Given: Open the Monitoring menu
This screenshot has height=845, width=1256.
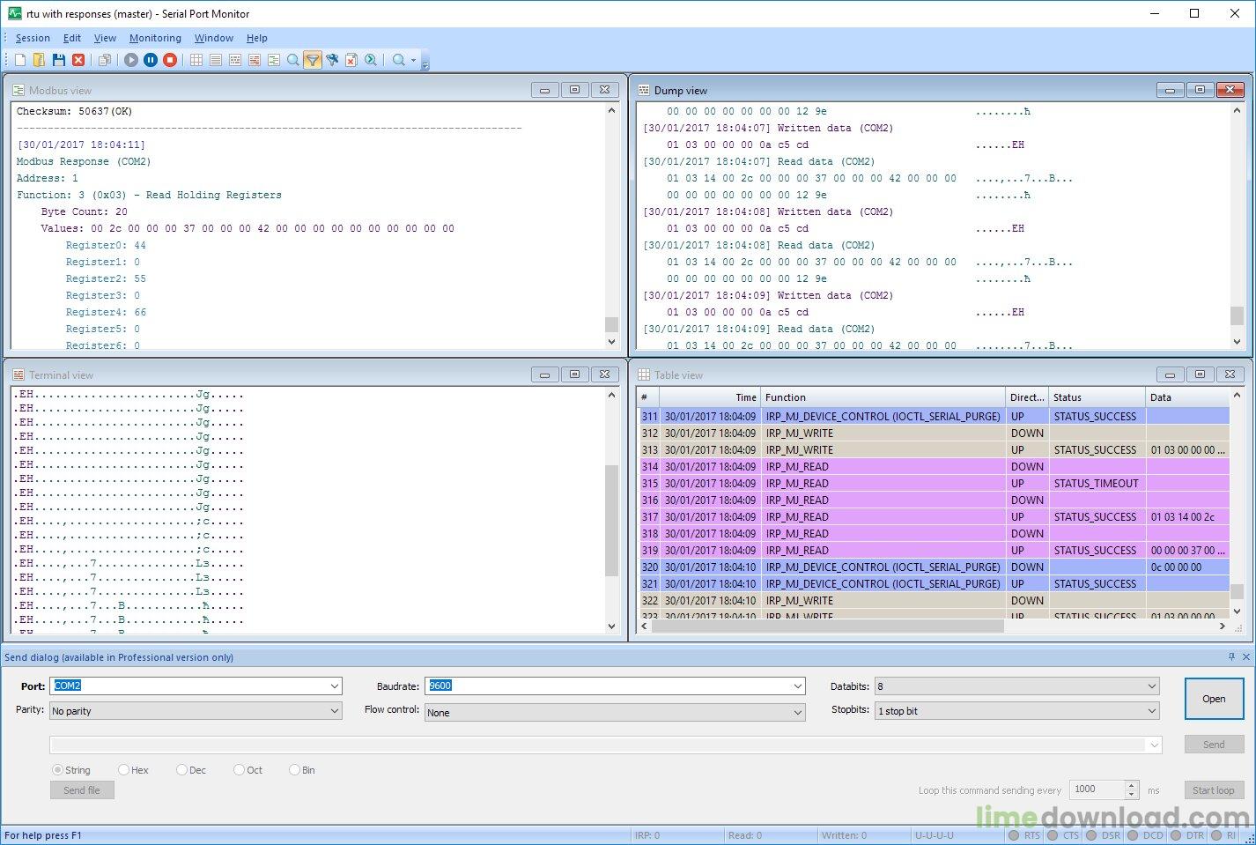Looking at the screenshot, I should [x=155, y=38].
